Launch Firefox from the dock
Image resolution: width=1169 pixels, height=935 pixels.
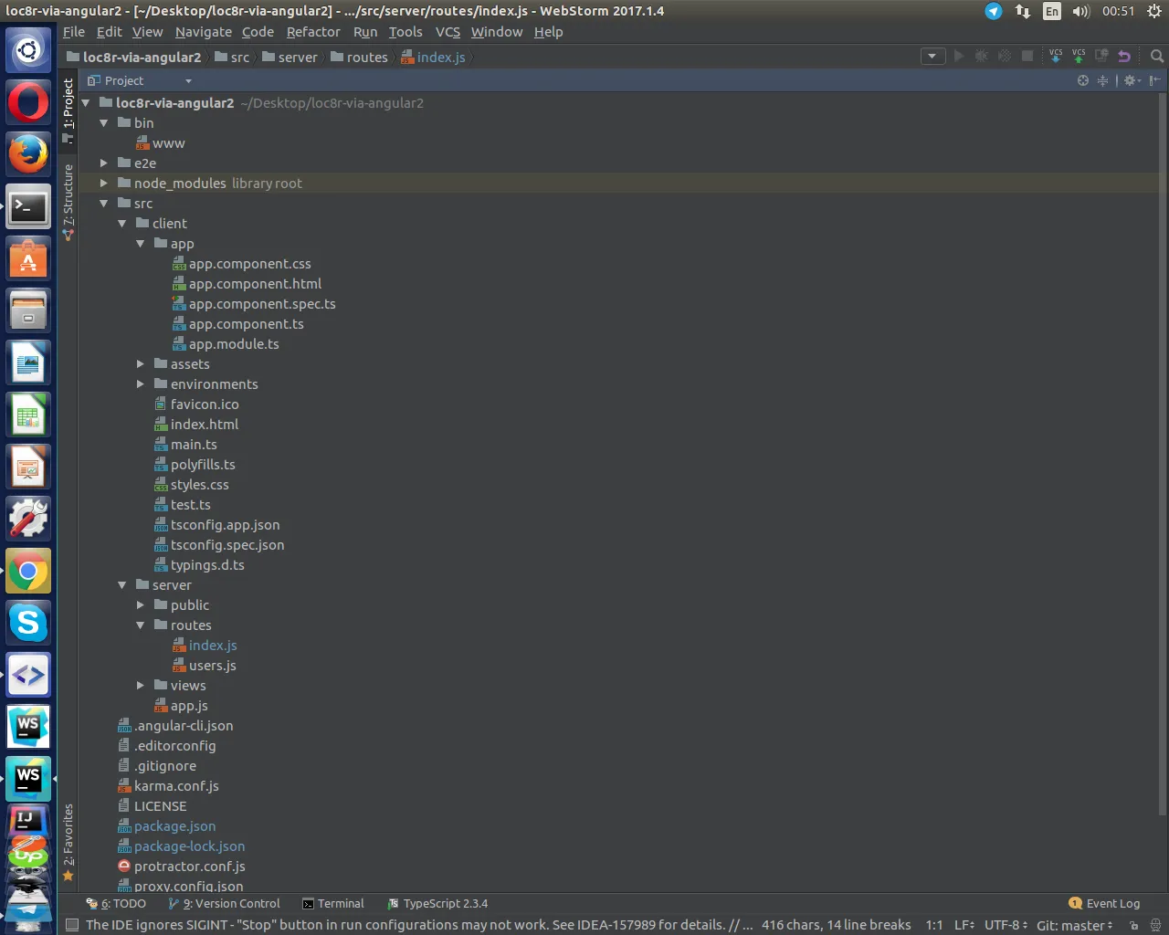coord(28,153)
